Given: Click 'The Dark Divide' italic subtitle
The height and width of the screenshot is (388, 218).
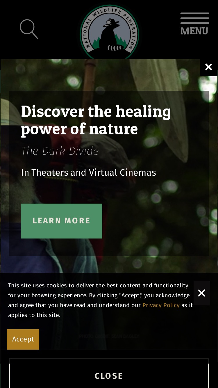Looking at the screenshot, I should (60, 151).
